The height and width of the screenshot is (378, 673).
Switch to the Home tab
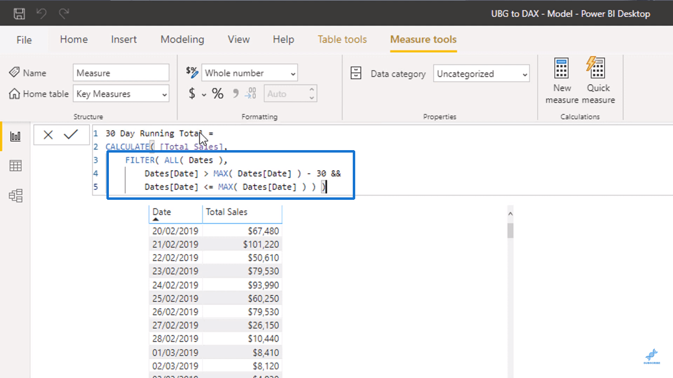point(74,39)
